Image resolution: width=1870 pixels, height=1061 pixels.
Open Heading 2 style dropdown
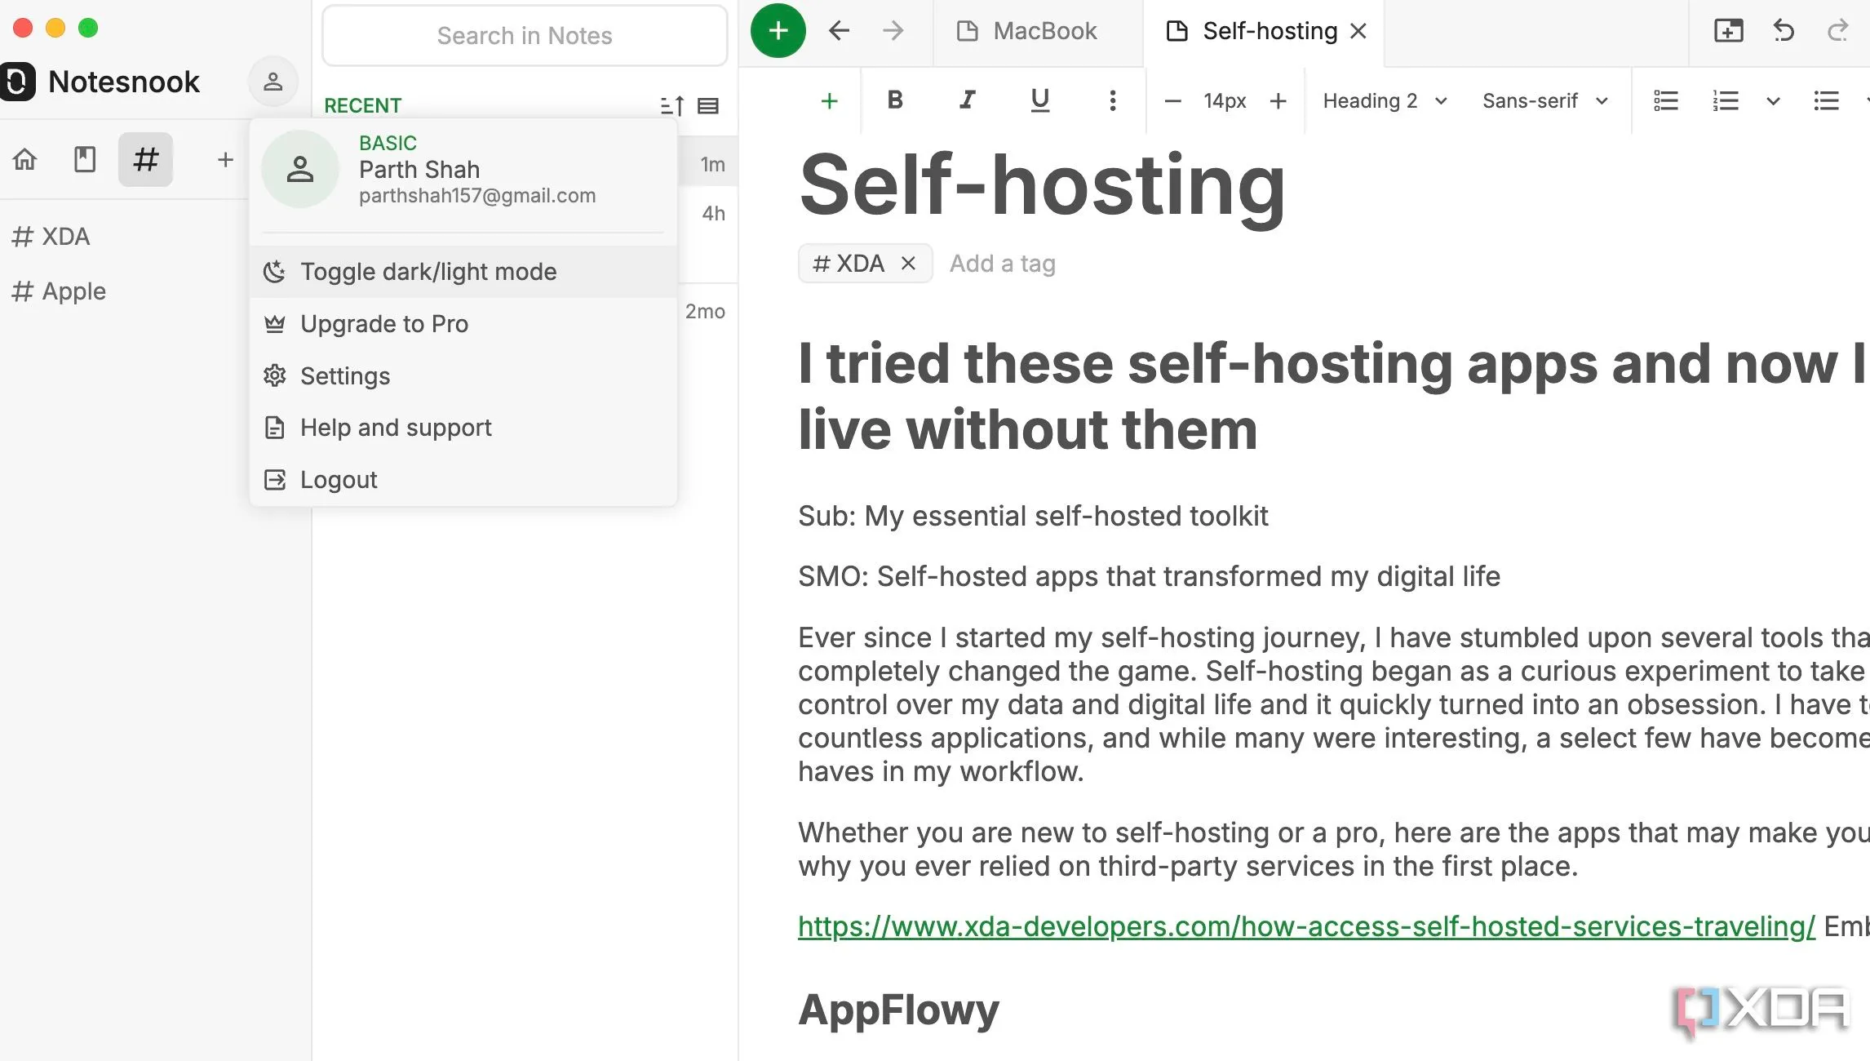coord(1385,100)
